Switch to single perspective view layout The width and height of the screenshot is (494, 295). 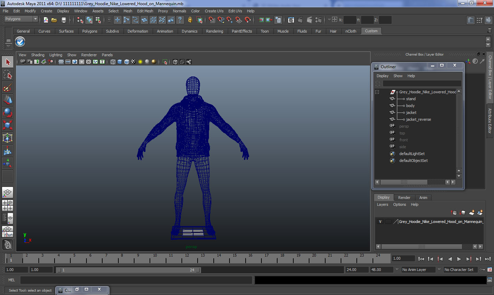[8, 192]
